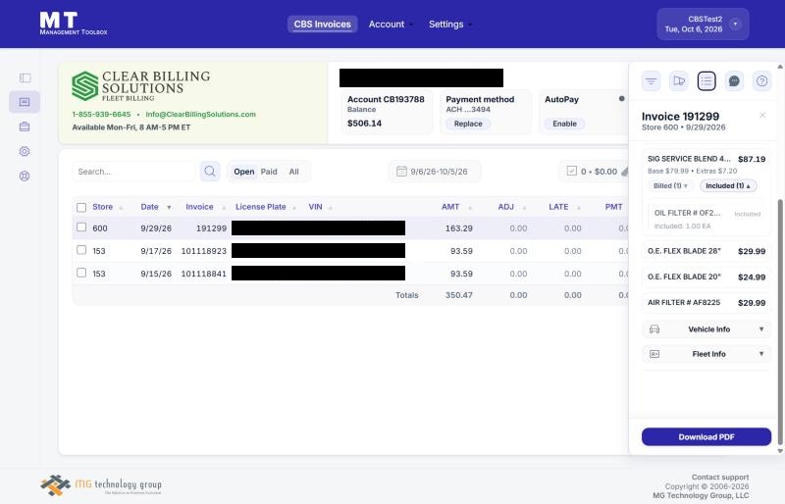Close the Invoice 191299 panel
This screenshot has height=504, width=785.
click(762, 116)
